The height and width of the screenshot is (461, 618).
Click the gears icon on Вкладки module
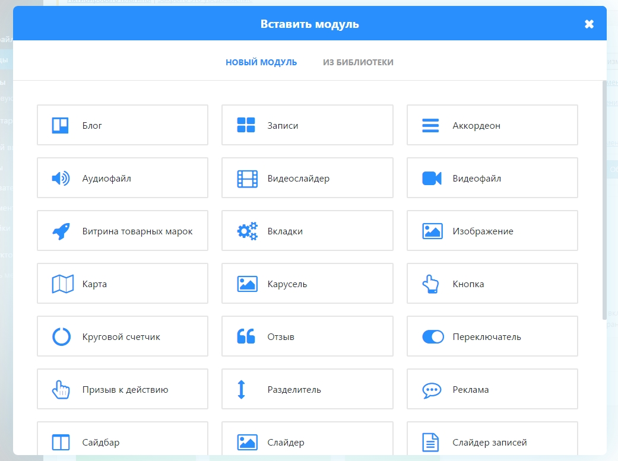click(246, 231)
